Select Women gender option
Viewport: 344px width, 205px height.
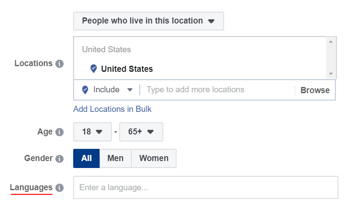(154, 158)
